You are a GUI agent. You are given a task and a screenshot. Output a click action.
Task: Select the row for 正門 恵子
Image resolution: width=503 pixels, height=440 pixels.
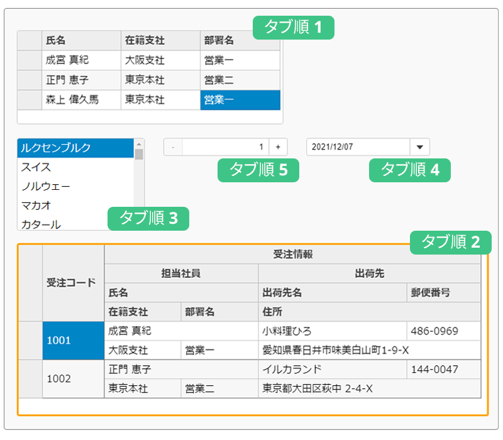[80, 80]
